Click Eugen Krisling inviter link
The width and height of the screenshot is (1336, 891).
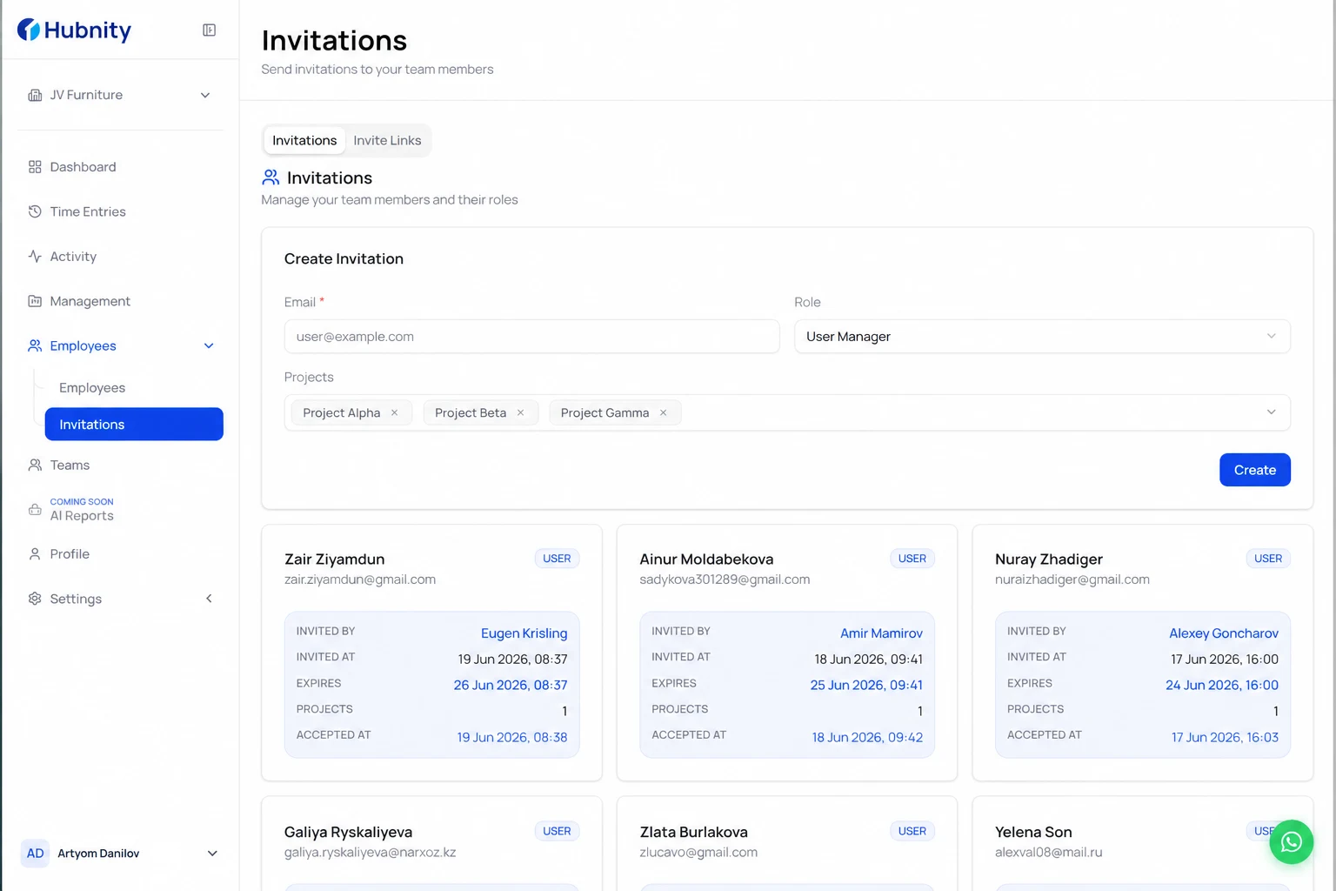tap(524, 633)
